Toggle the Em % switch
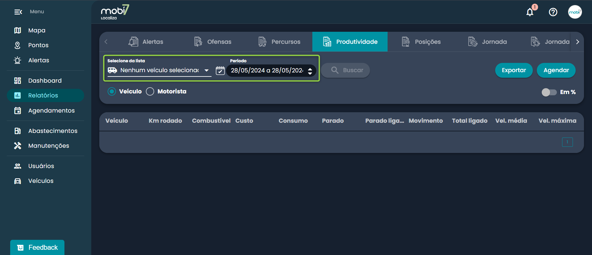Viewport: 592px width, 255px height. pos(549,92)
